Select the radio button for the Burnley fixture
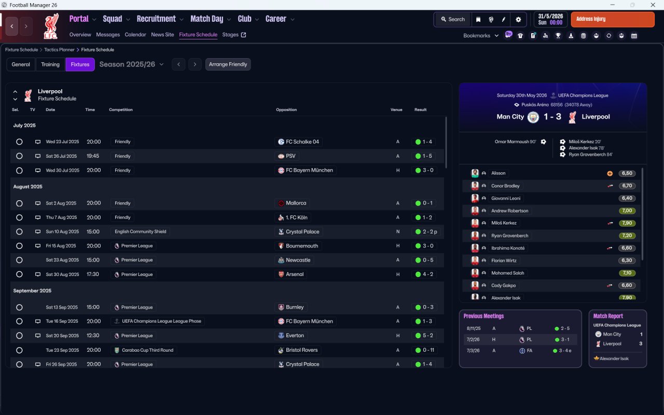The height and width of the screenshot is (415, 664). tap(19, 308)
